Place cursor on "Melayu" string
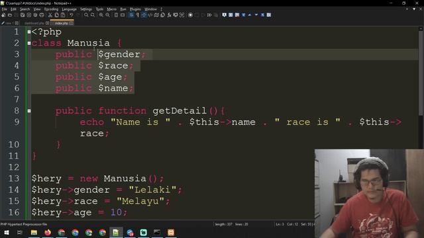 [x=140, y=201]
